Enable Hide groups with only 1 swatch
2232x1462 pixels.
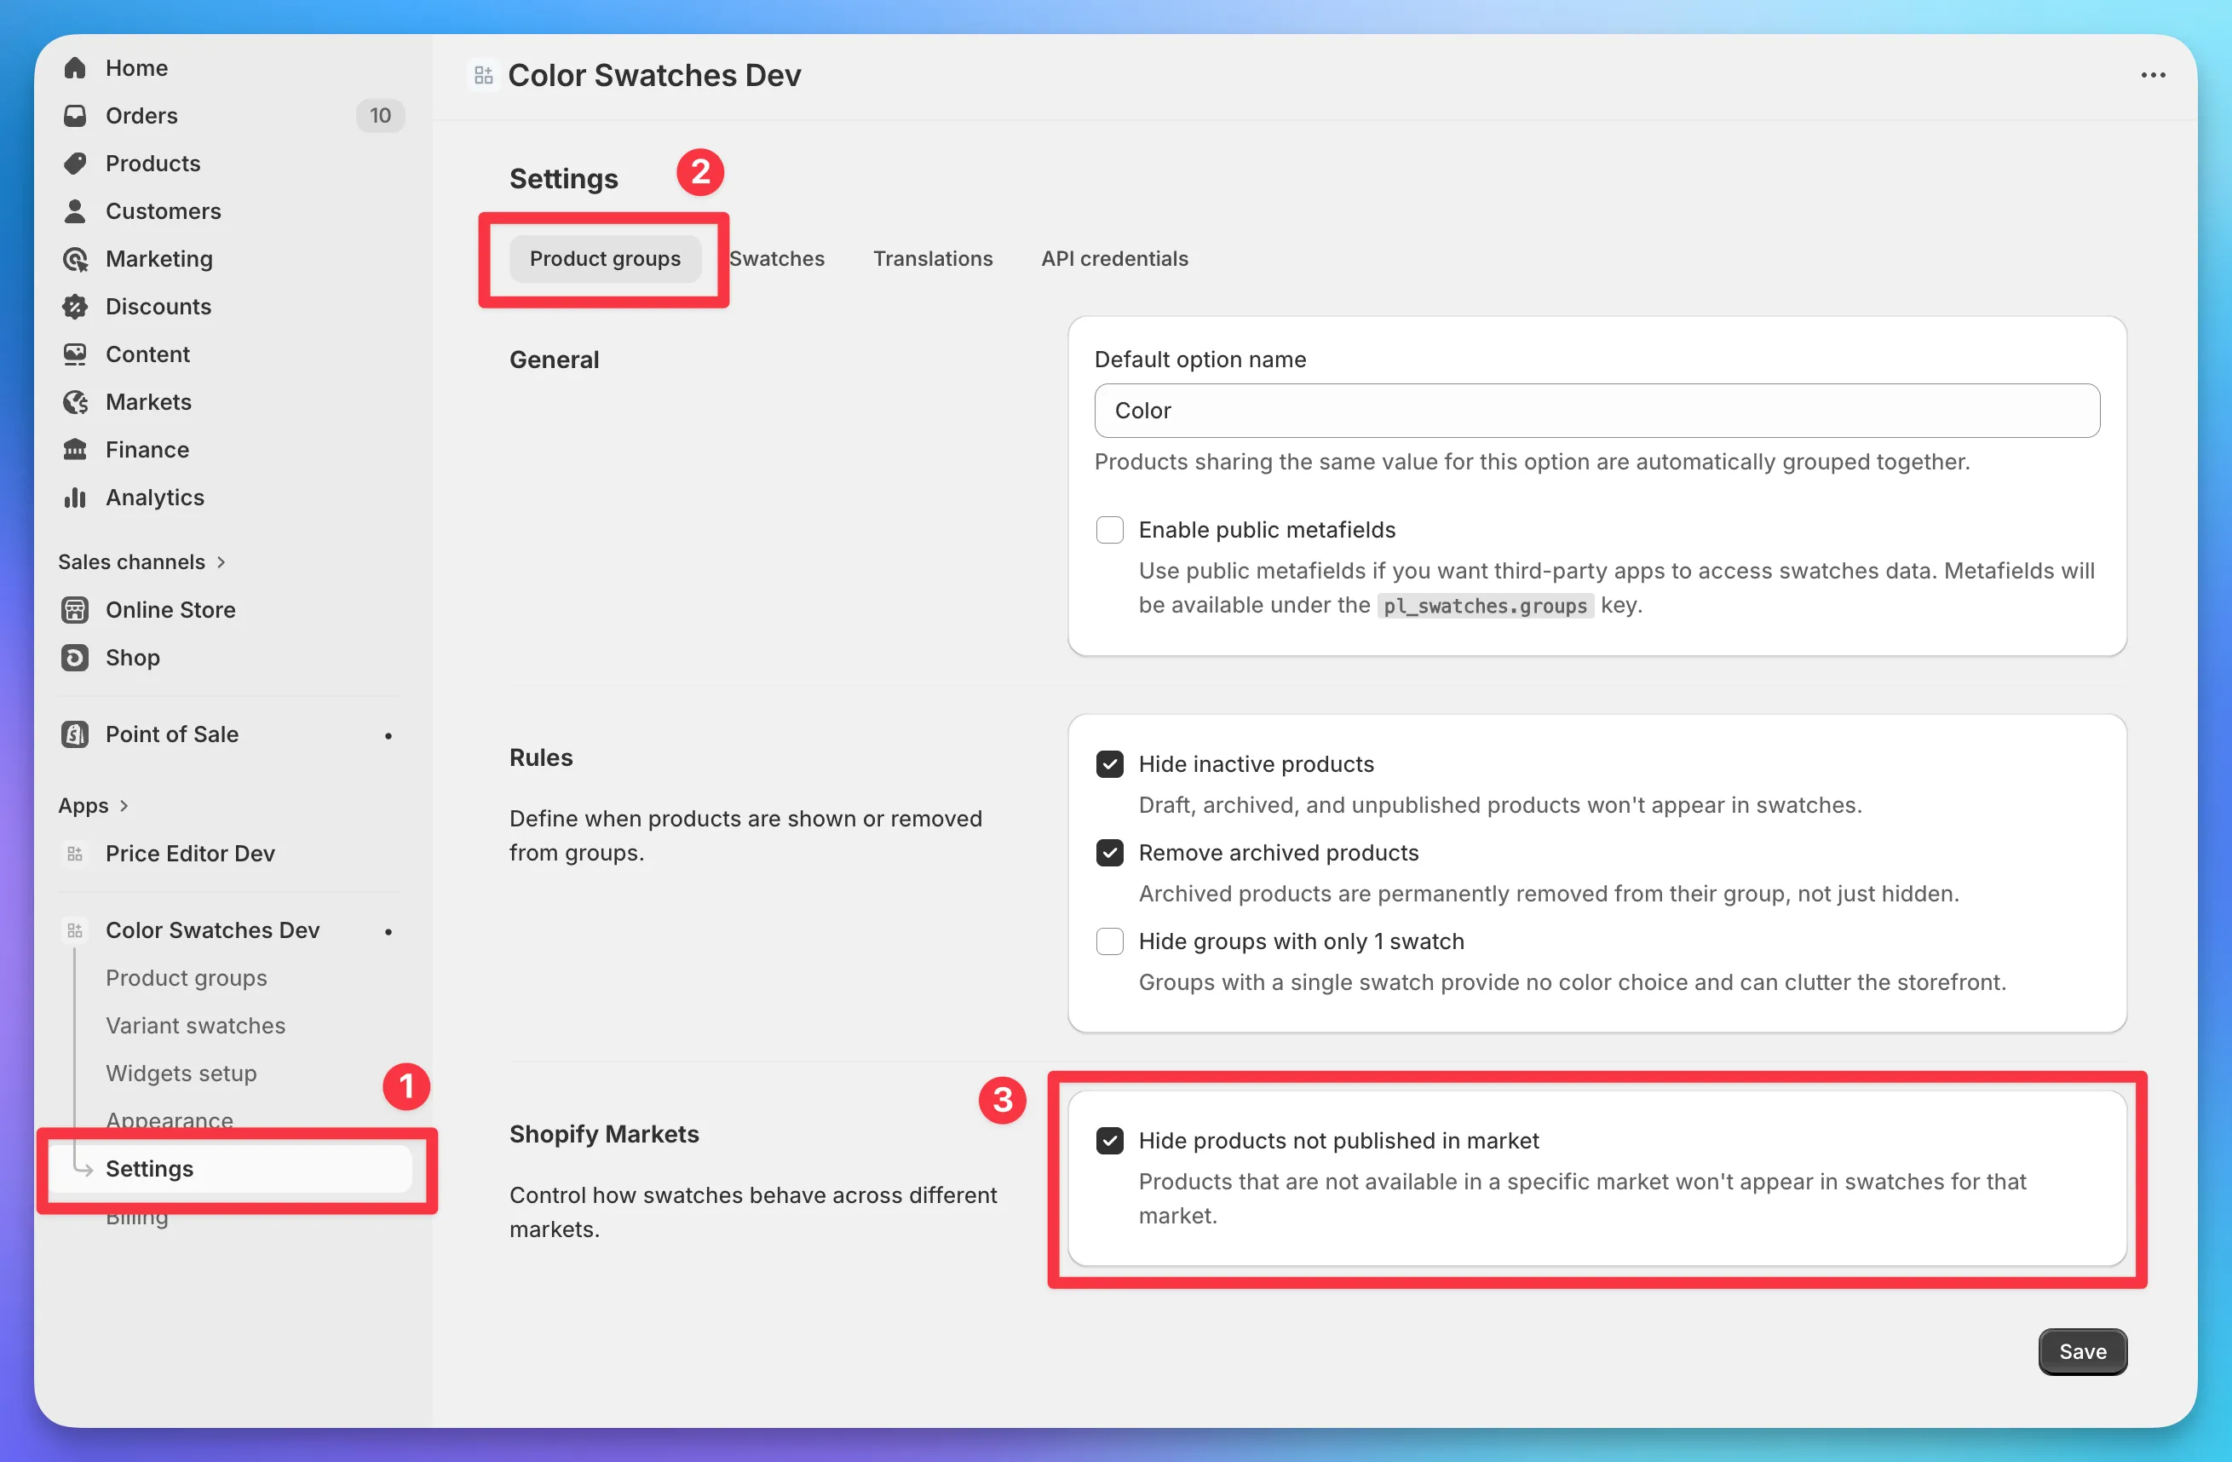1109,941
